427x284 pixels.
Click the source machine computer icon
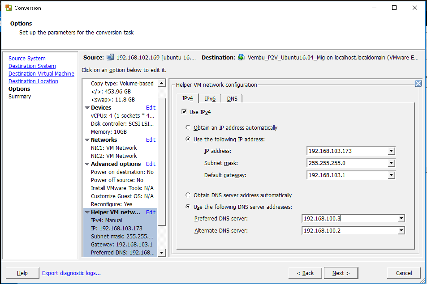click(110, 57)
